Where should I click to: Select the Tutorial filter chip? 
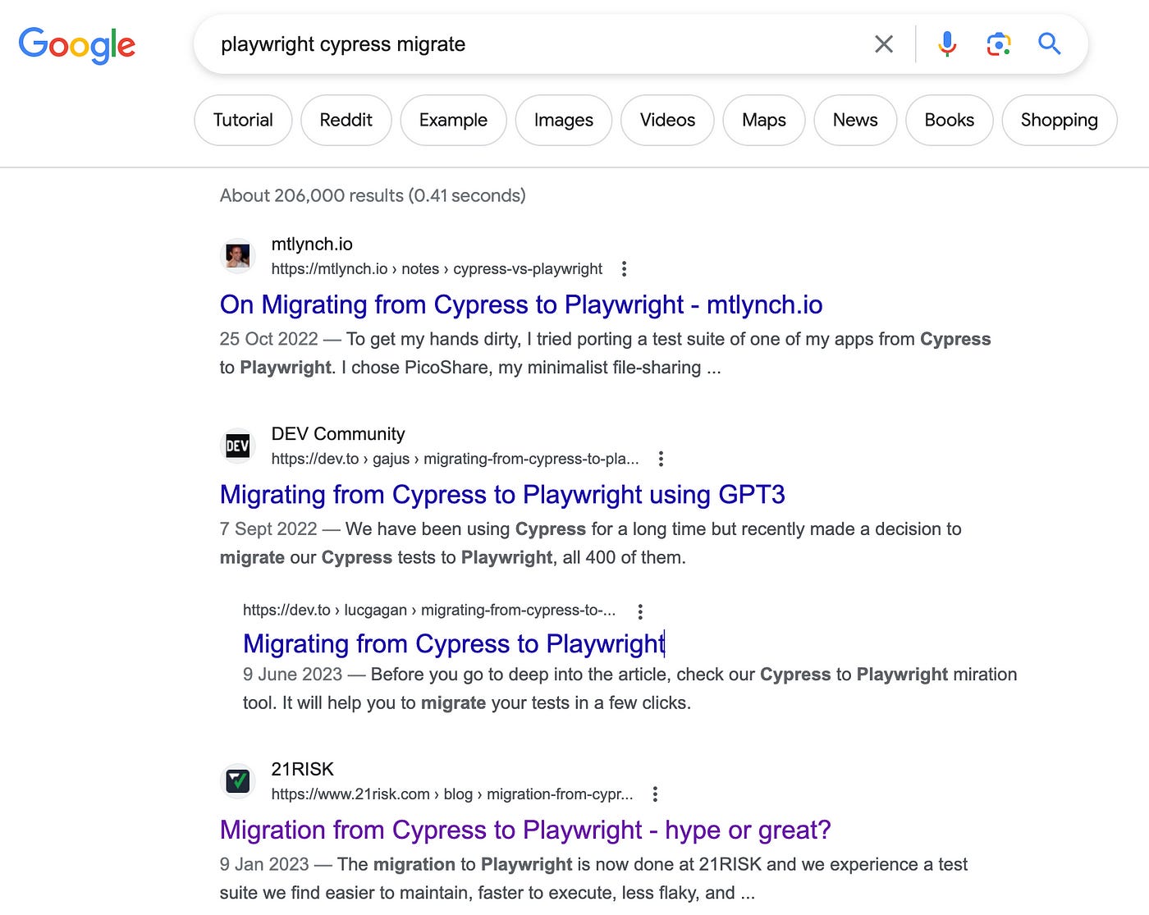pyautogui.click(x=243, y=120)
